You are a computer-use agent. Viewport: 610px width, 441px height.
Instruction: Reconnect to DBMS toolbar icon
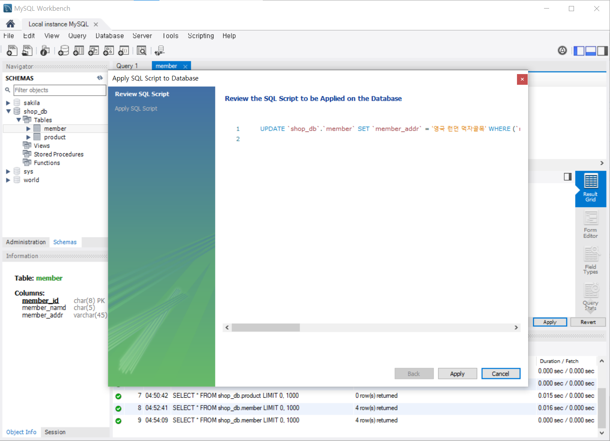point(159,51)
